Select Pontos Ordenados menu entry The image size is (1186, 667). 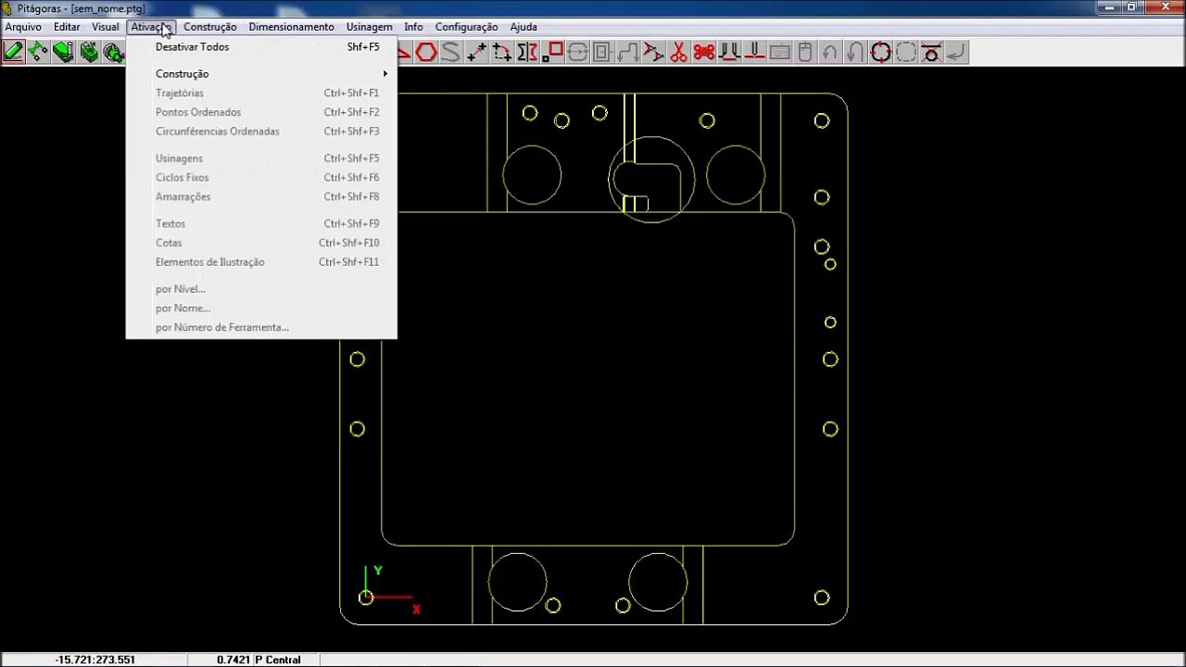click(x=261, y=112)
